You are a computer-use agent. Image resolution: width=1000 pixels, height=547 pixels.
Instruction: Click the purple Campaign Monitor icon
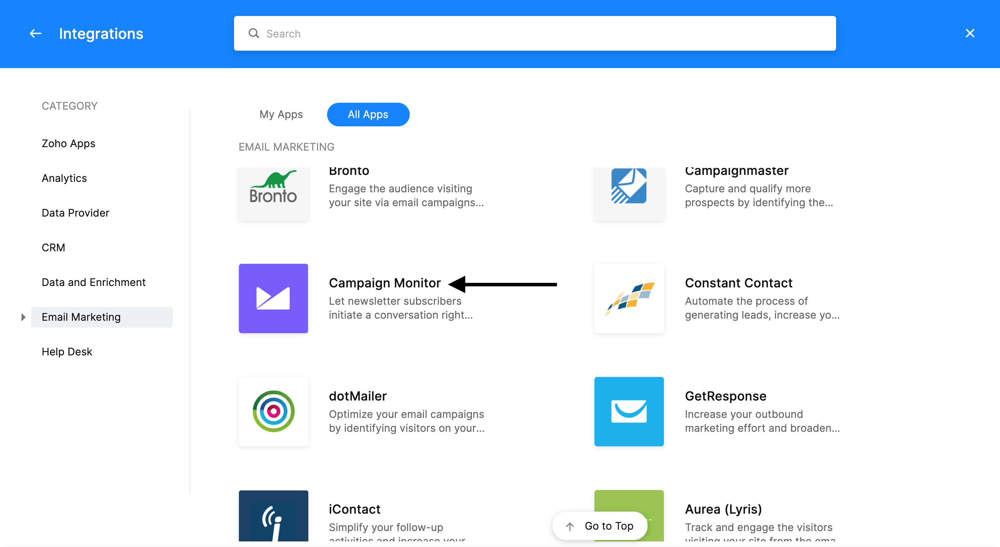point(273,298)
